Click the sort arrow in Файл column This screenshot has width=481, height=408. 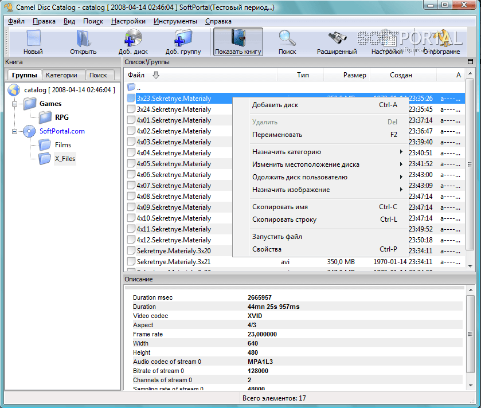(x=156, y=75)
